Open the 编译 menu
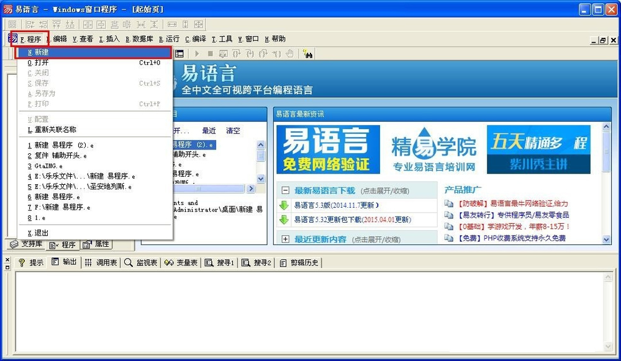This screenshot has width=621, height=361. point(196,38)
